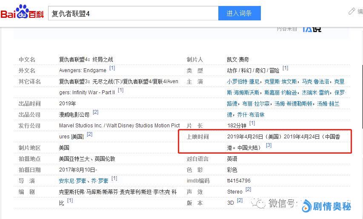363x219 pixels.
Task: Open director 乔·罗素 link
Action: pyautogui.click(x=100, y=181)
